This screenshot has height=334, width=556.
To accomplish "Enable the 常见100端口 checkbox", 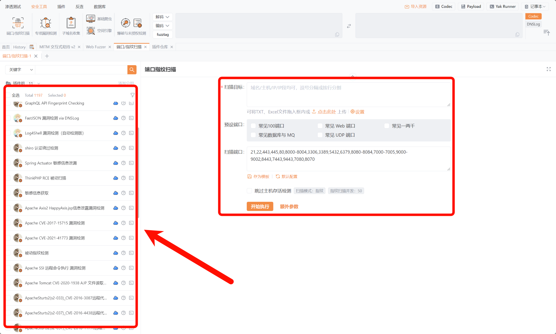I will coord(253,126).
